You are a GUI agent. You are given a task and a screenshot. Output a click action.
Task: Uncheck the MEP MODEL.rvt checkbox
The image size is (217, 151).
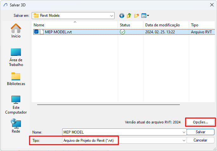click(x=36, y=32)
